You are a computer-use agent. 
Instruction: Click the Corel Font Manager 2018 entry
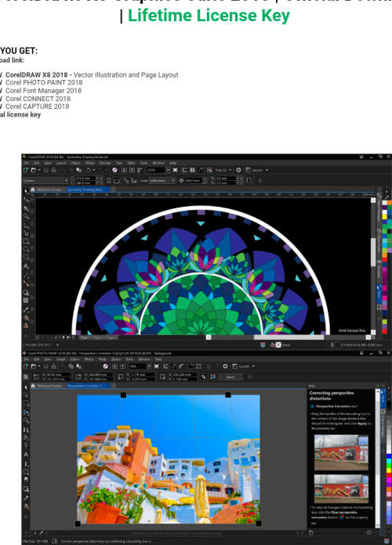pyautogui.click(x=44, y=90)
